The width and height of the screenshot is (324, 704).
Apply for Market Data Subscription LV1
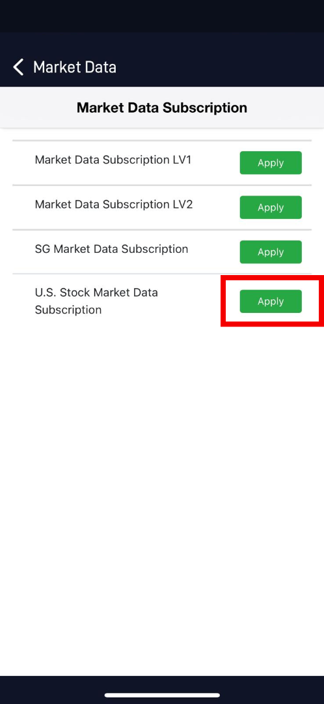[x=271, y=162]
